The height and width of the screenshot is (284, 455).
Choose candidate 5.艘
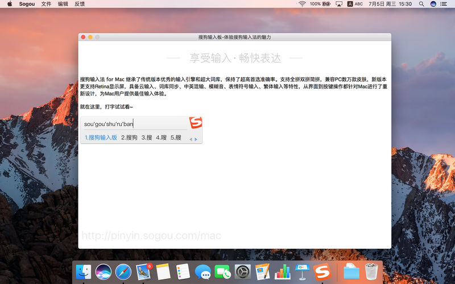(x=176, y=137)
